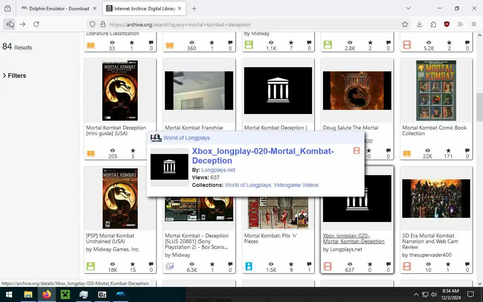
Task: Open the extensions puzzle icon
Action: (433, 24)
